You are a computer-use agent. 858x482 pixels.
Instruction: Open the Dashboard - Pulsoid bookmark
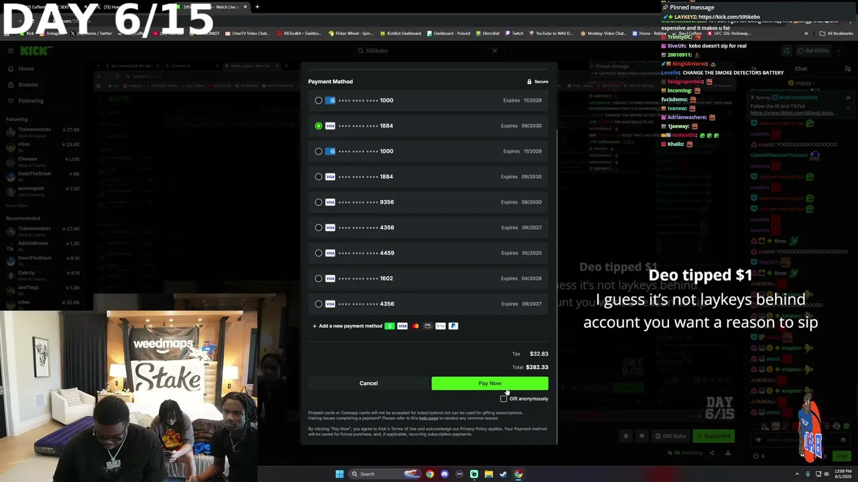(x=448, y=33)
